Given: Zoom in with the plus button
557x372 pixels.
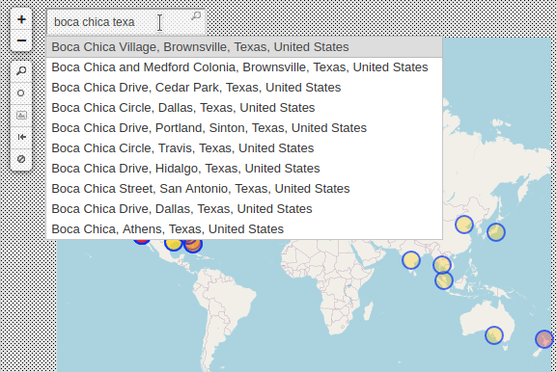Looking at the screenshot, I should pyautogui.click(x=21, y=19).
